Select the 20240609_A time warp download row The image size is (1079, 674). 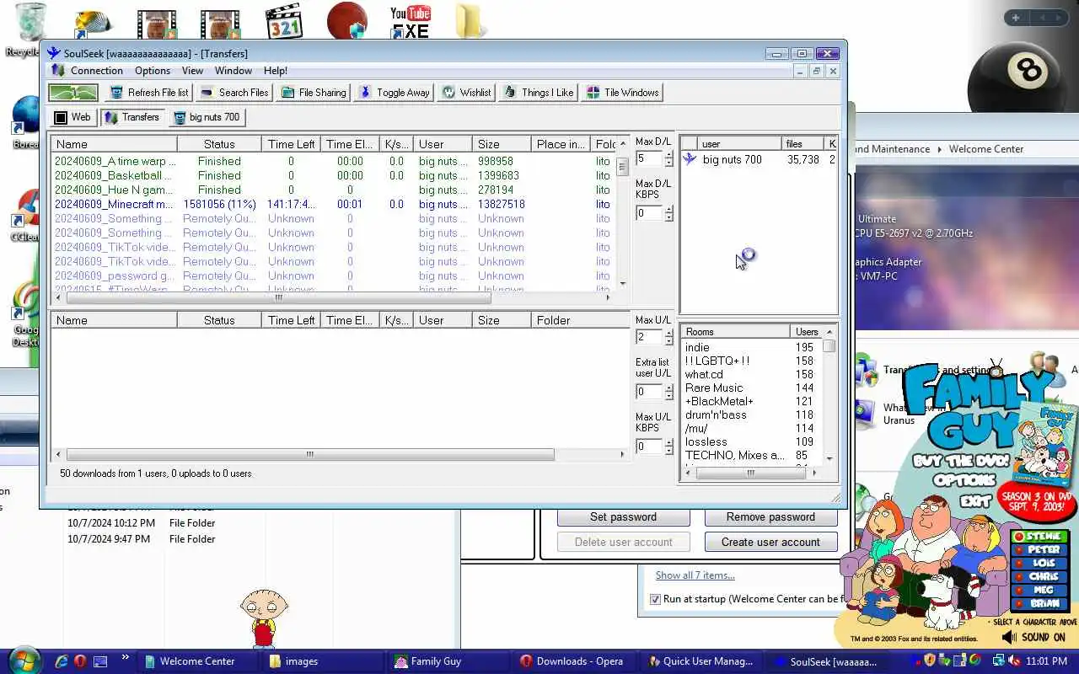[x=334, y=161]
